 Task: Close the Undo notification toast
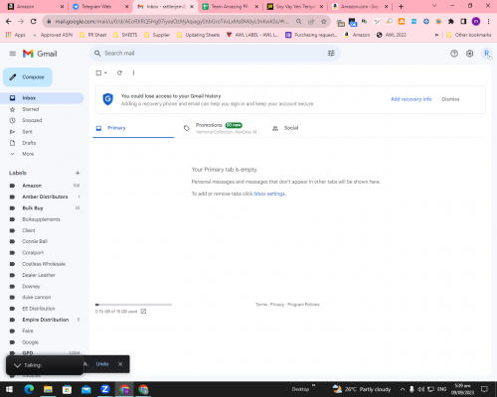click(x=120, y=364)
